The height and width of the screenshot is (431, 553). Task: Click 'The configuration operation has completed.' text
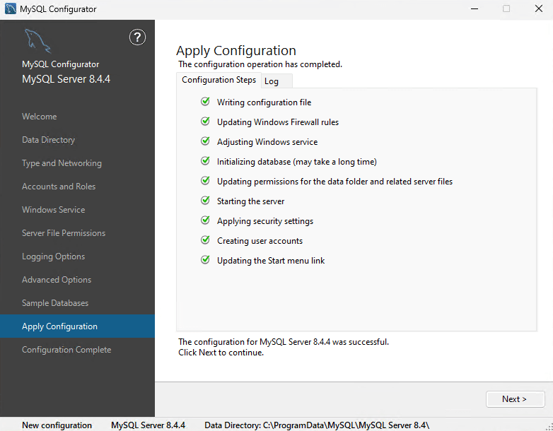tap(260, 64)
